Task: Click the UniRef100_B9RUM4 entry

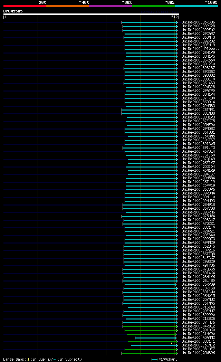Action: click(198, 193)
